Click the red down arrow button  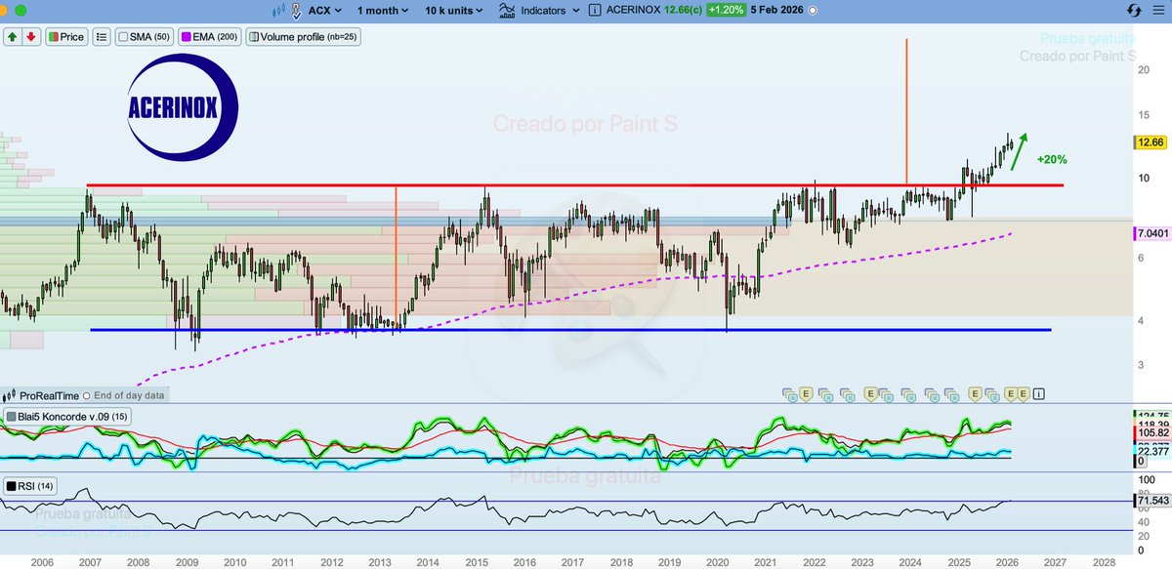[30, 36]
